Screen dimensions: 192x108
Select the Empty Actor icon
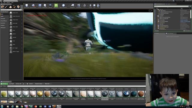(11, 13)
